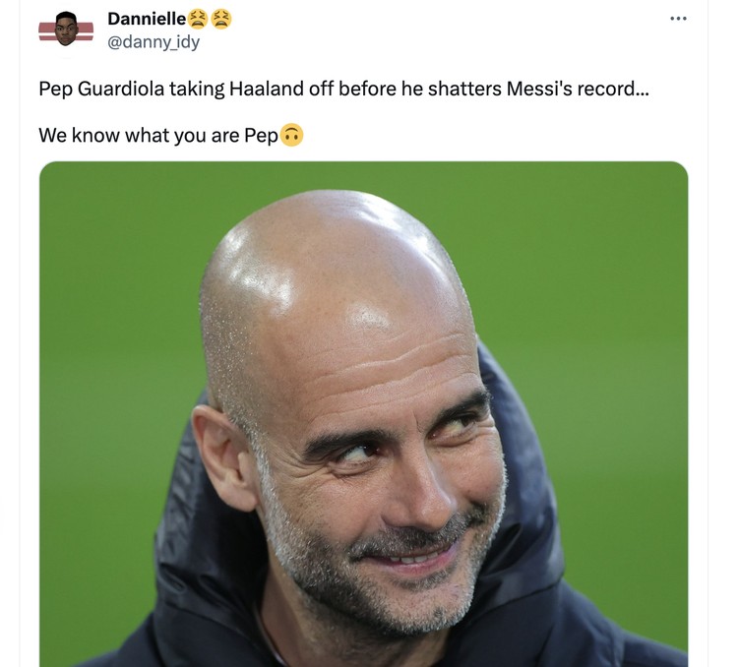Screen dimensions: 738x667
Task: Click the words 'Messi's record...' in the tweet
Action: coord(578,89)
